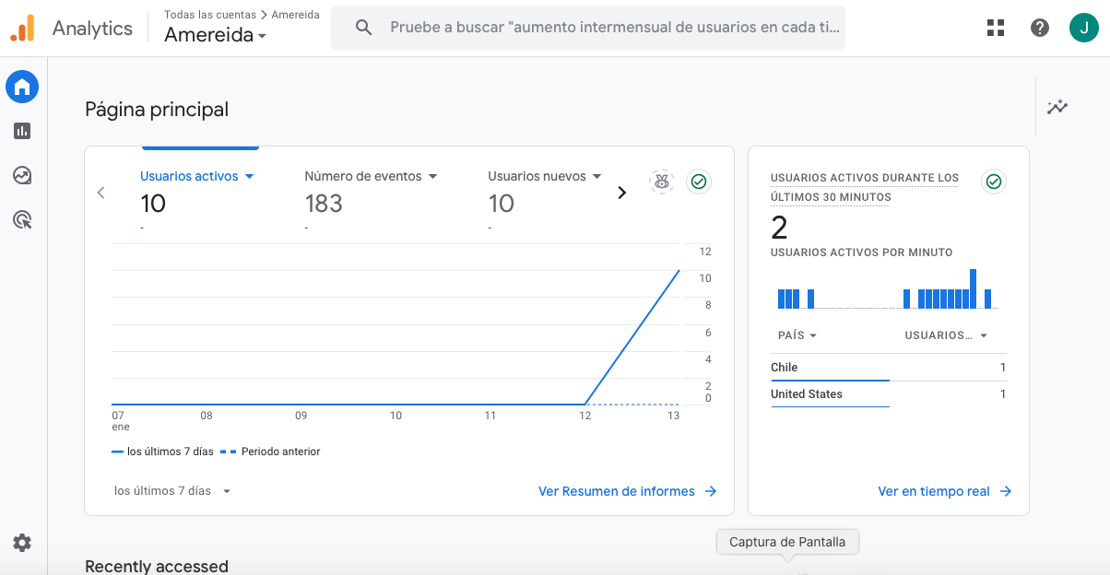
Task: Open Admin settings gear icon
Action: tap(22, 543)
